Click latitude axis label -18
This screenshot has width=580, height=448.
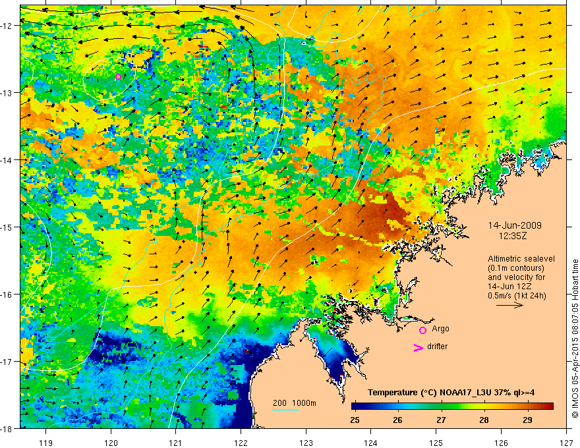tap(7, 428)
